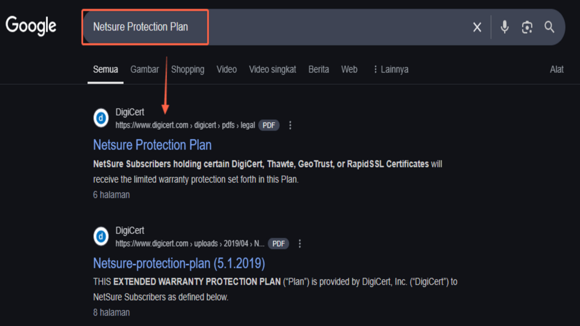
Task: Switch to the Gambar tab
Action: click(x=144, y=69)
